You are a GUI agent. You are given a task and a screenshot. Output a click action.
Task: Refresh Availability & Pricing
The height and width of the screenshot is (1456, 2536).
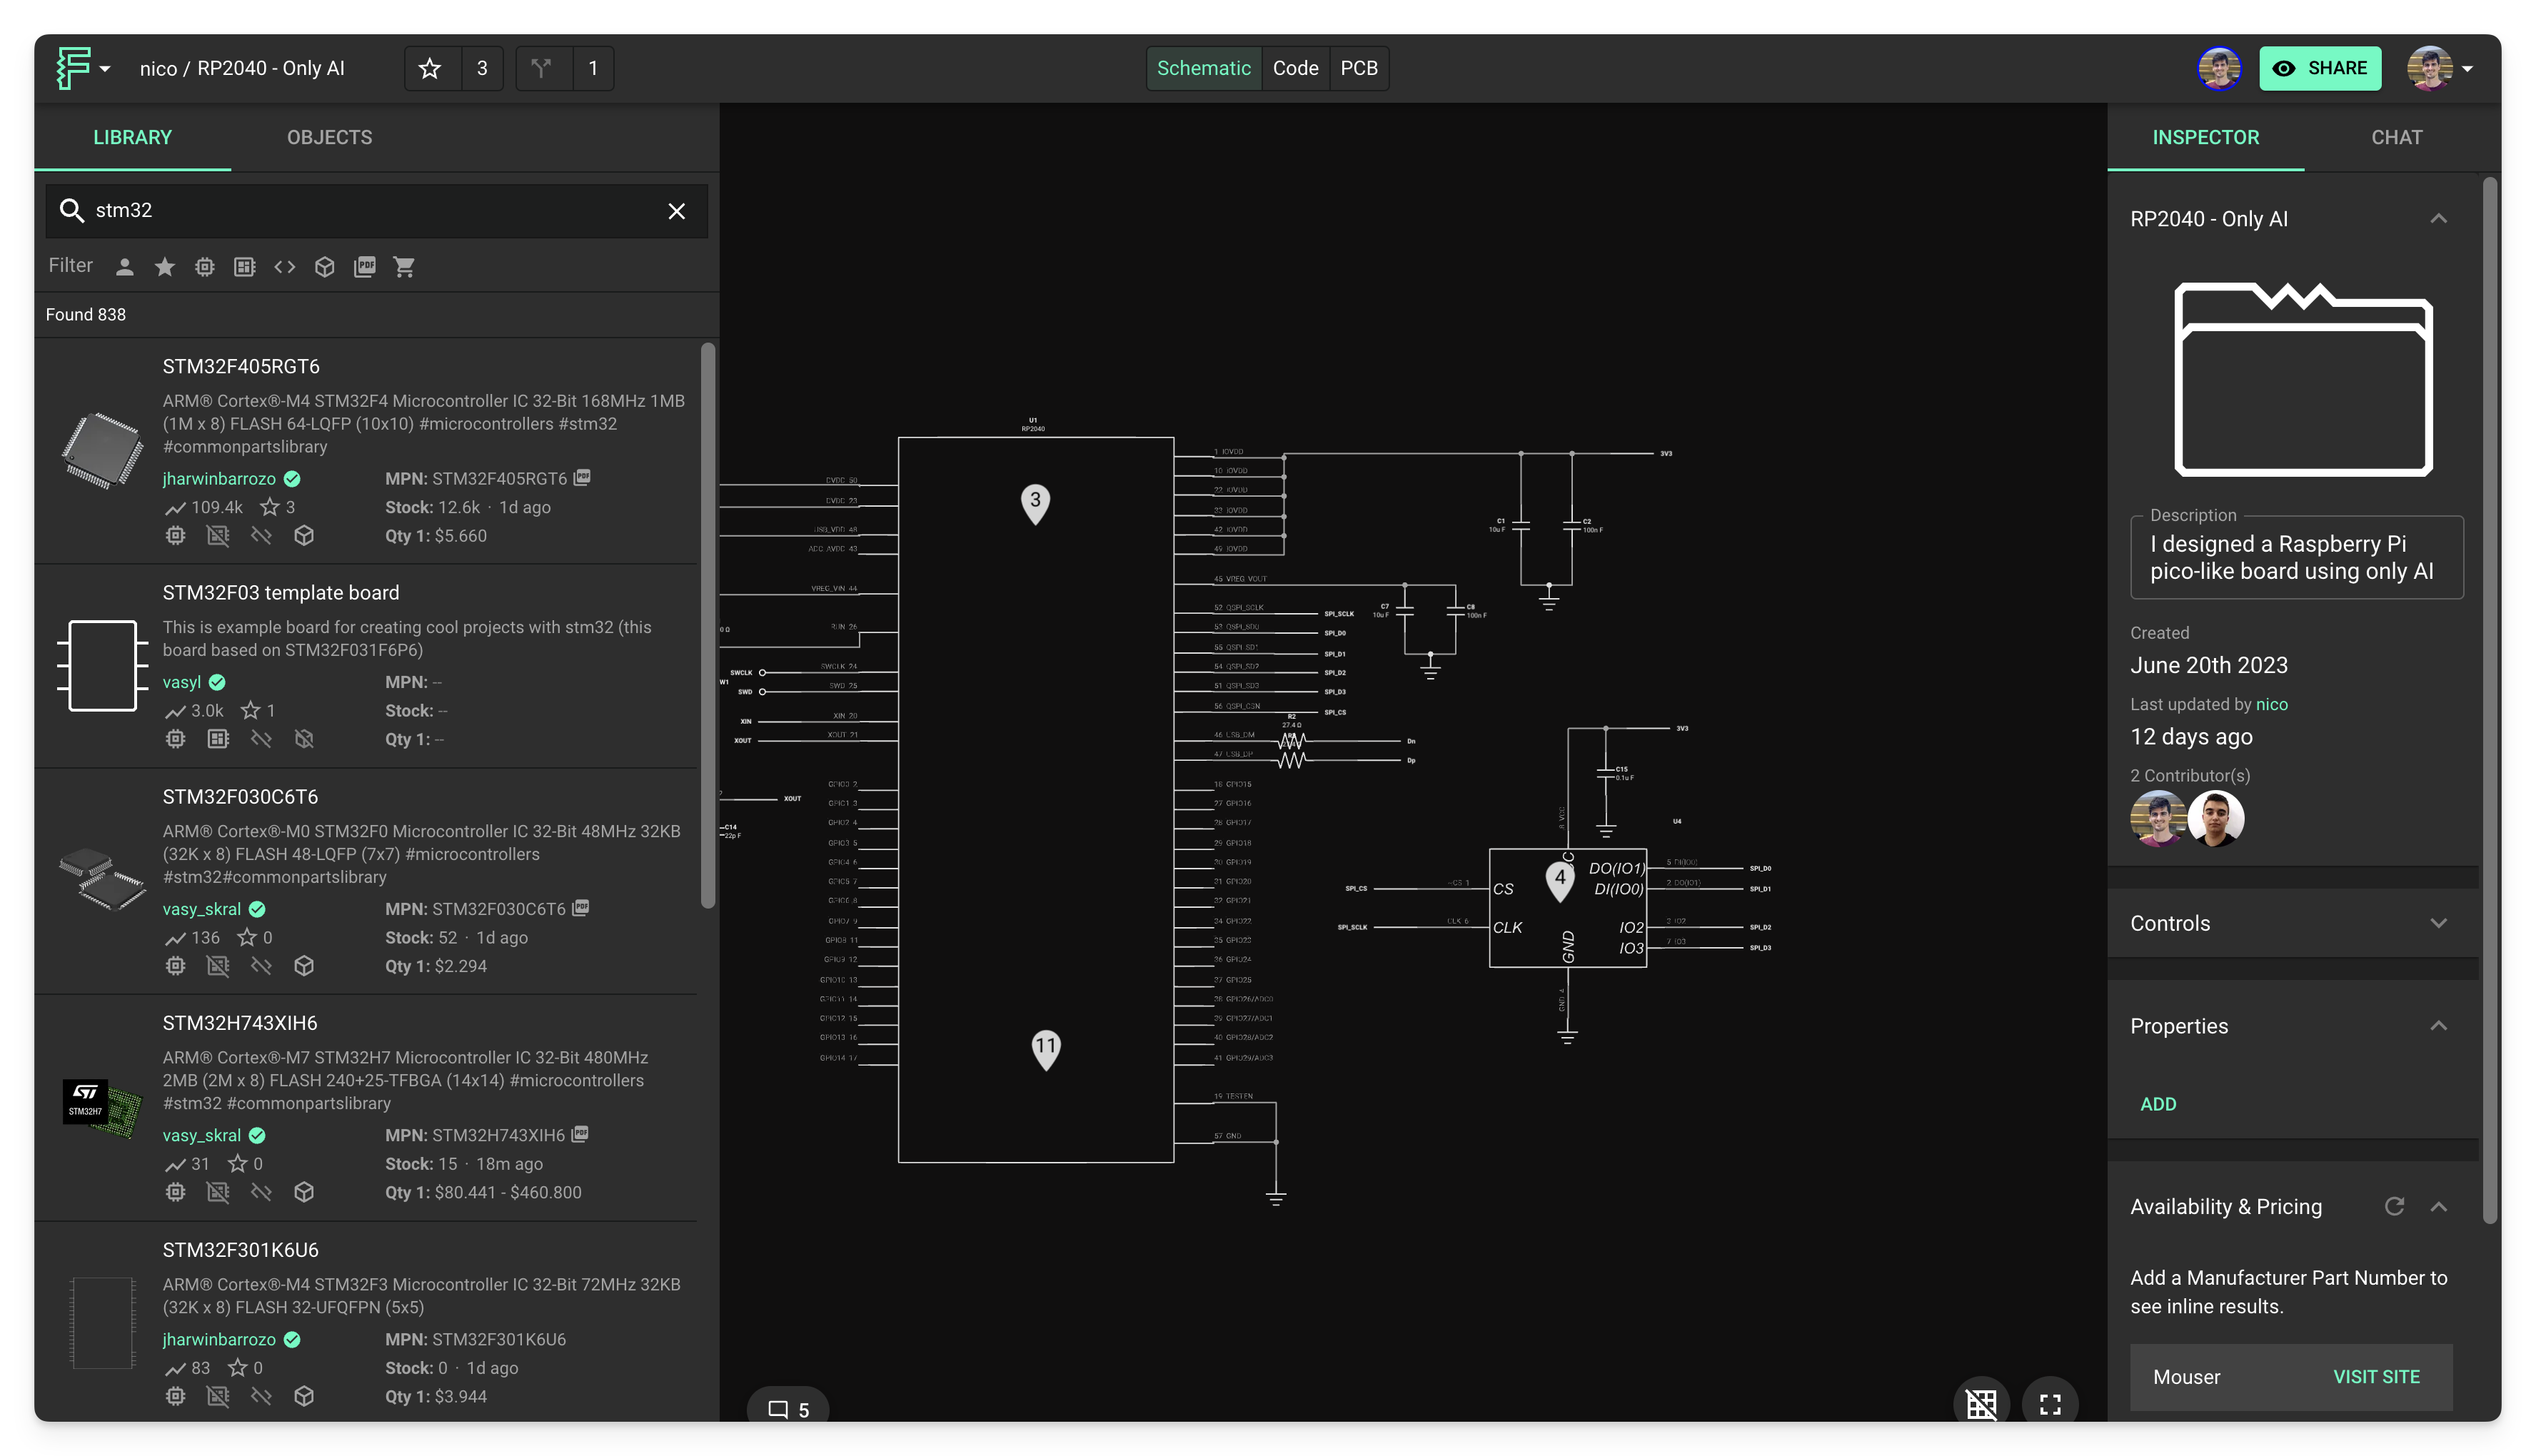[x=2394, y=1206]
